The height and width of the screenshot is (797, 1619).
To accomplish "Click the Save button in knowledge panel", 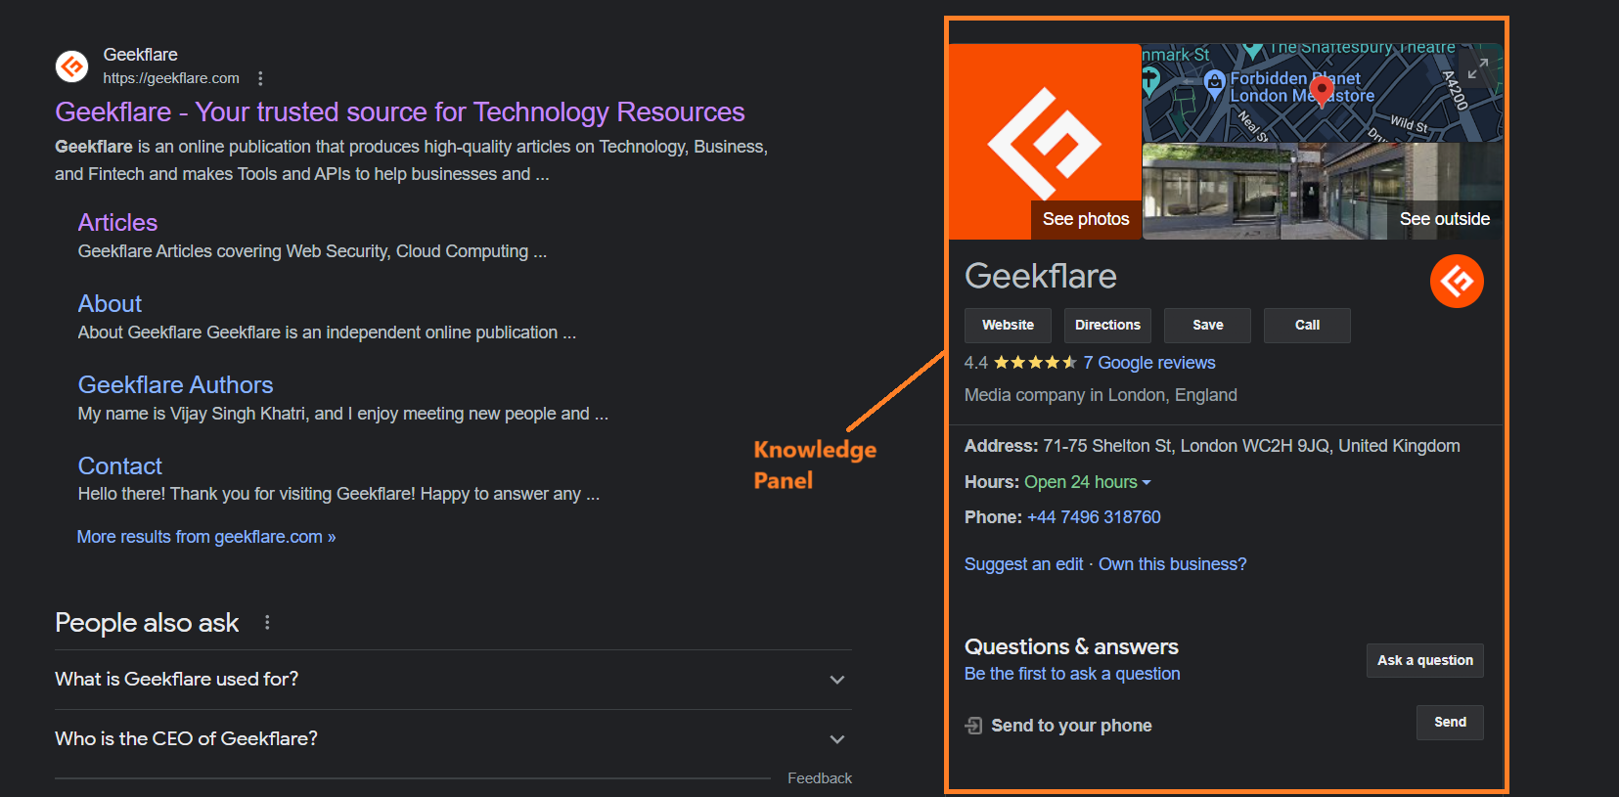I will pos(1207,326).
